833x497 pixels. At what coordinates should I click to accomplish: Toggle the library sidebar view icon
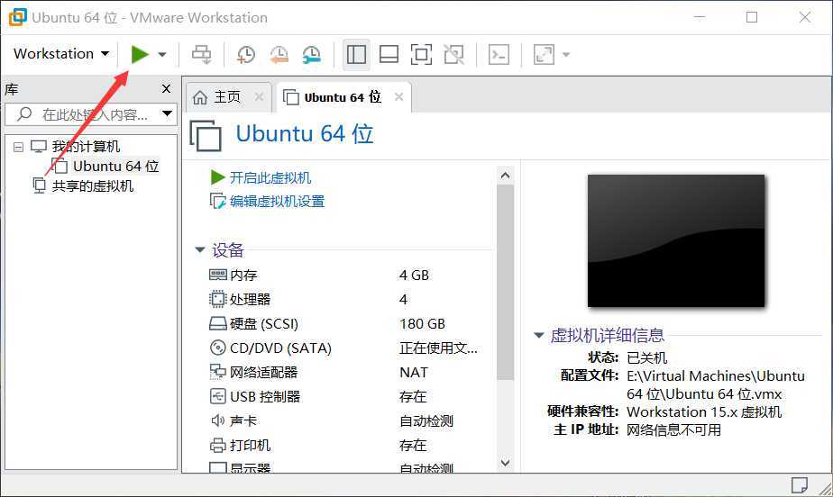[x=356, y=54]
